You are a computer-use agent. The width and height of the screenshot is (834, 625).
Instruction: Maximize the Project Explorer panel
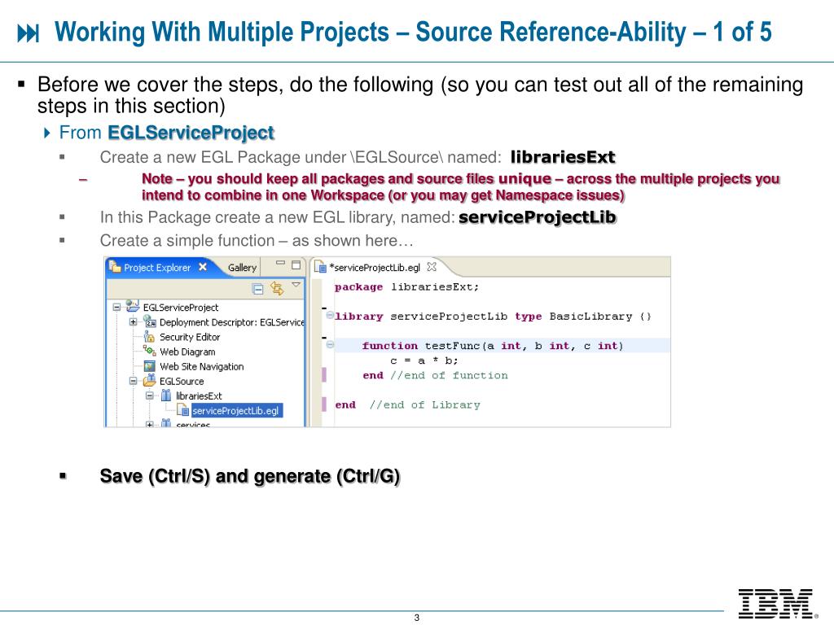[x=296, y=265]
